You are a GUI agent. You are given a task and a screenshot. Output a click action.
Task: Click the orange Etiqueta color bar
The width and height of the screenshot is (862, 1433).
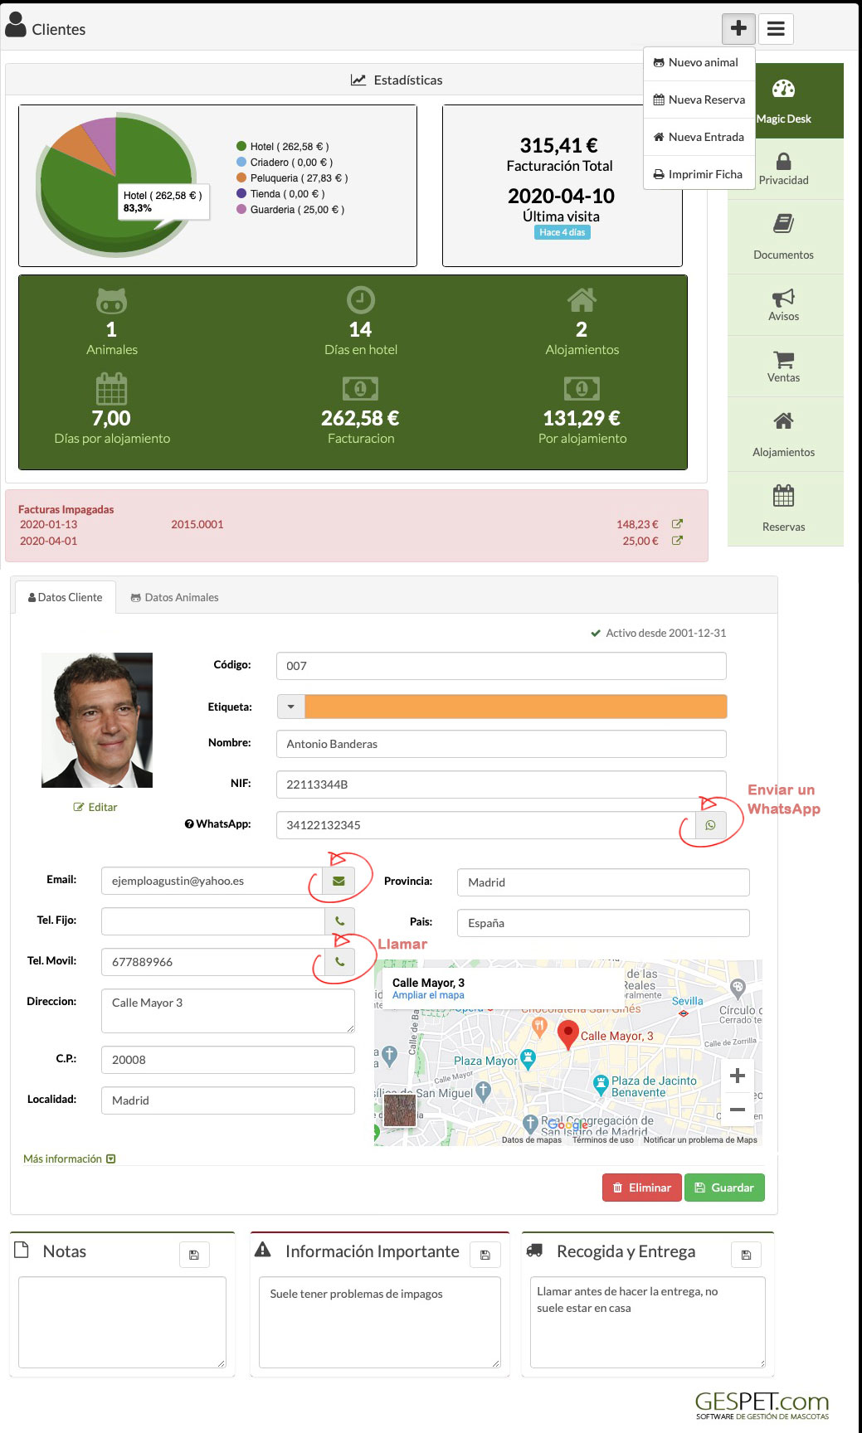point(515,707)
